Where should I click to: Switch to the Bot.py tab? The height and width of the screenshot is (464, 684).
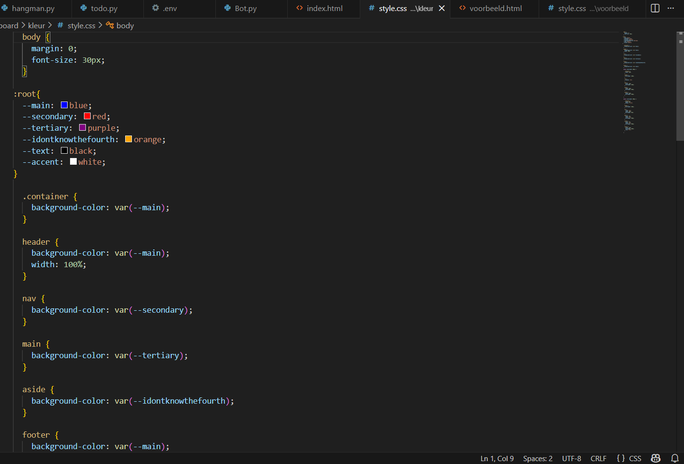pos(245,8)
